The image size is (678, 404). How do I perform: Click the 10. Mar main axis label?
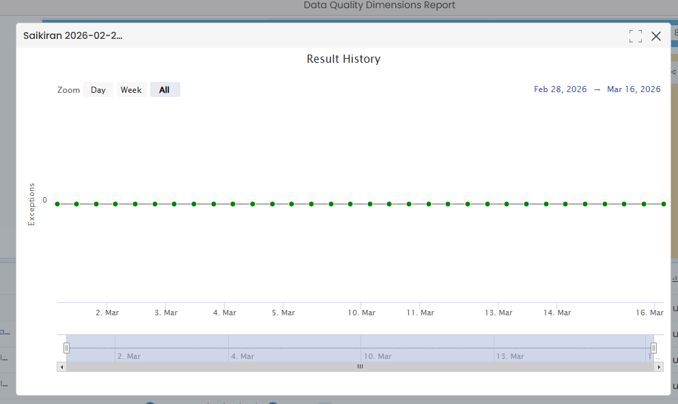pos(361,313)
